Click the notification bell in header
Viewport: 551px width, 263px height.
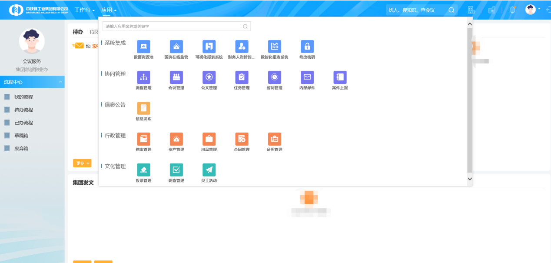pos(512,10)
